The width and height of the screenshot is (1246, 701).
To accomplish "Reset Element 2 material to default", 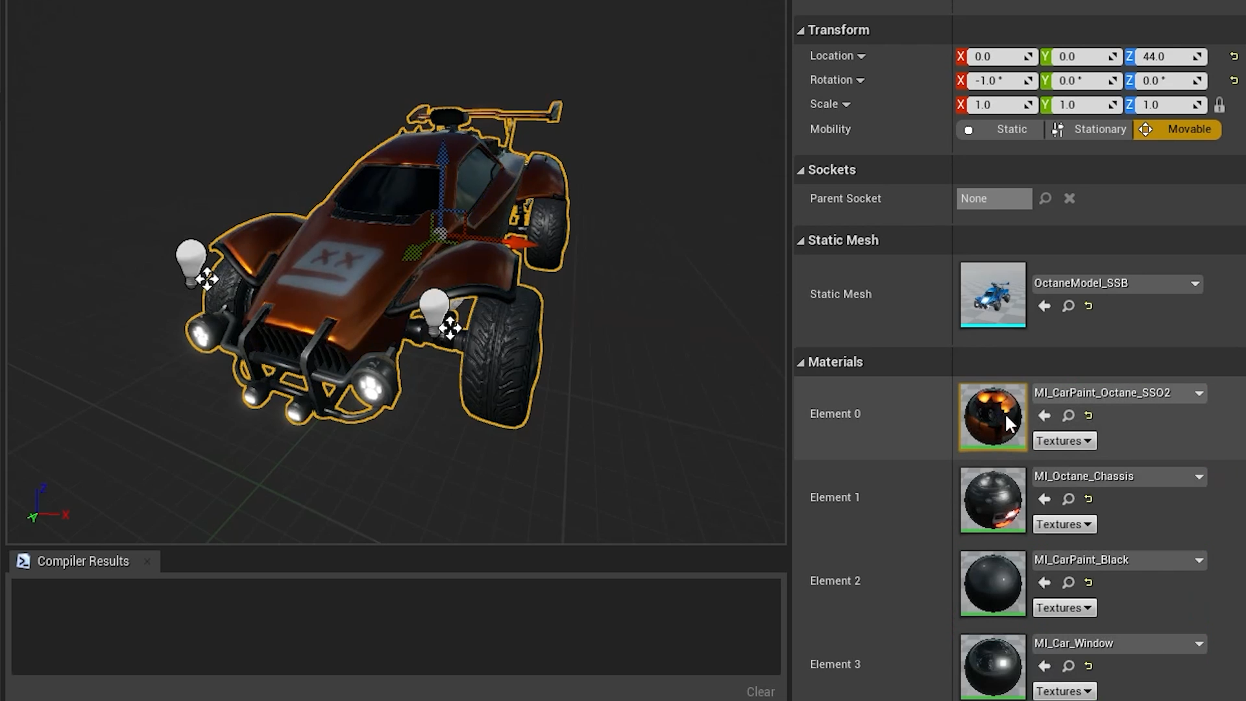I will tap(1088, 583).
